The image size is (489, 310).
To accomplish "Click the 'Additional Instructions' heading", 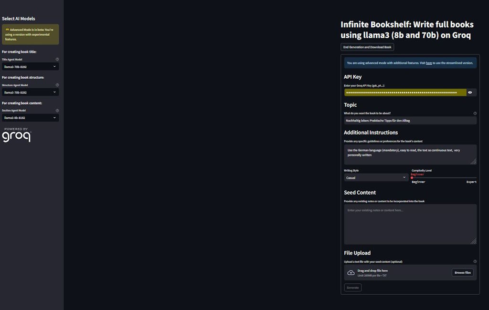I will pos(371,133).
